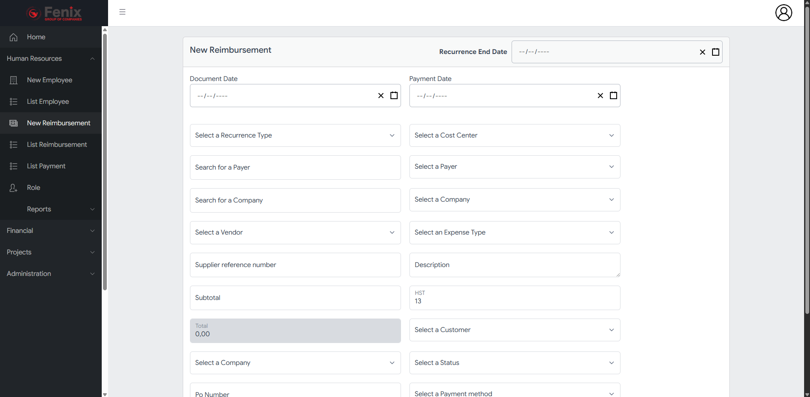The image size is (810, 397).
Task: Click the disabled Total field
Action: click(x=295, y=331)
